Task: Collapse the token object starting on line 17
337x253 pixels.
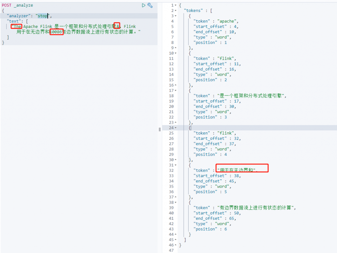Action: tap(176, 90)
